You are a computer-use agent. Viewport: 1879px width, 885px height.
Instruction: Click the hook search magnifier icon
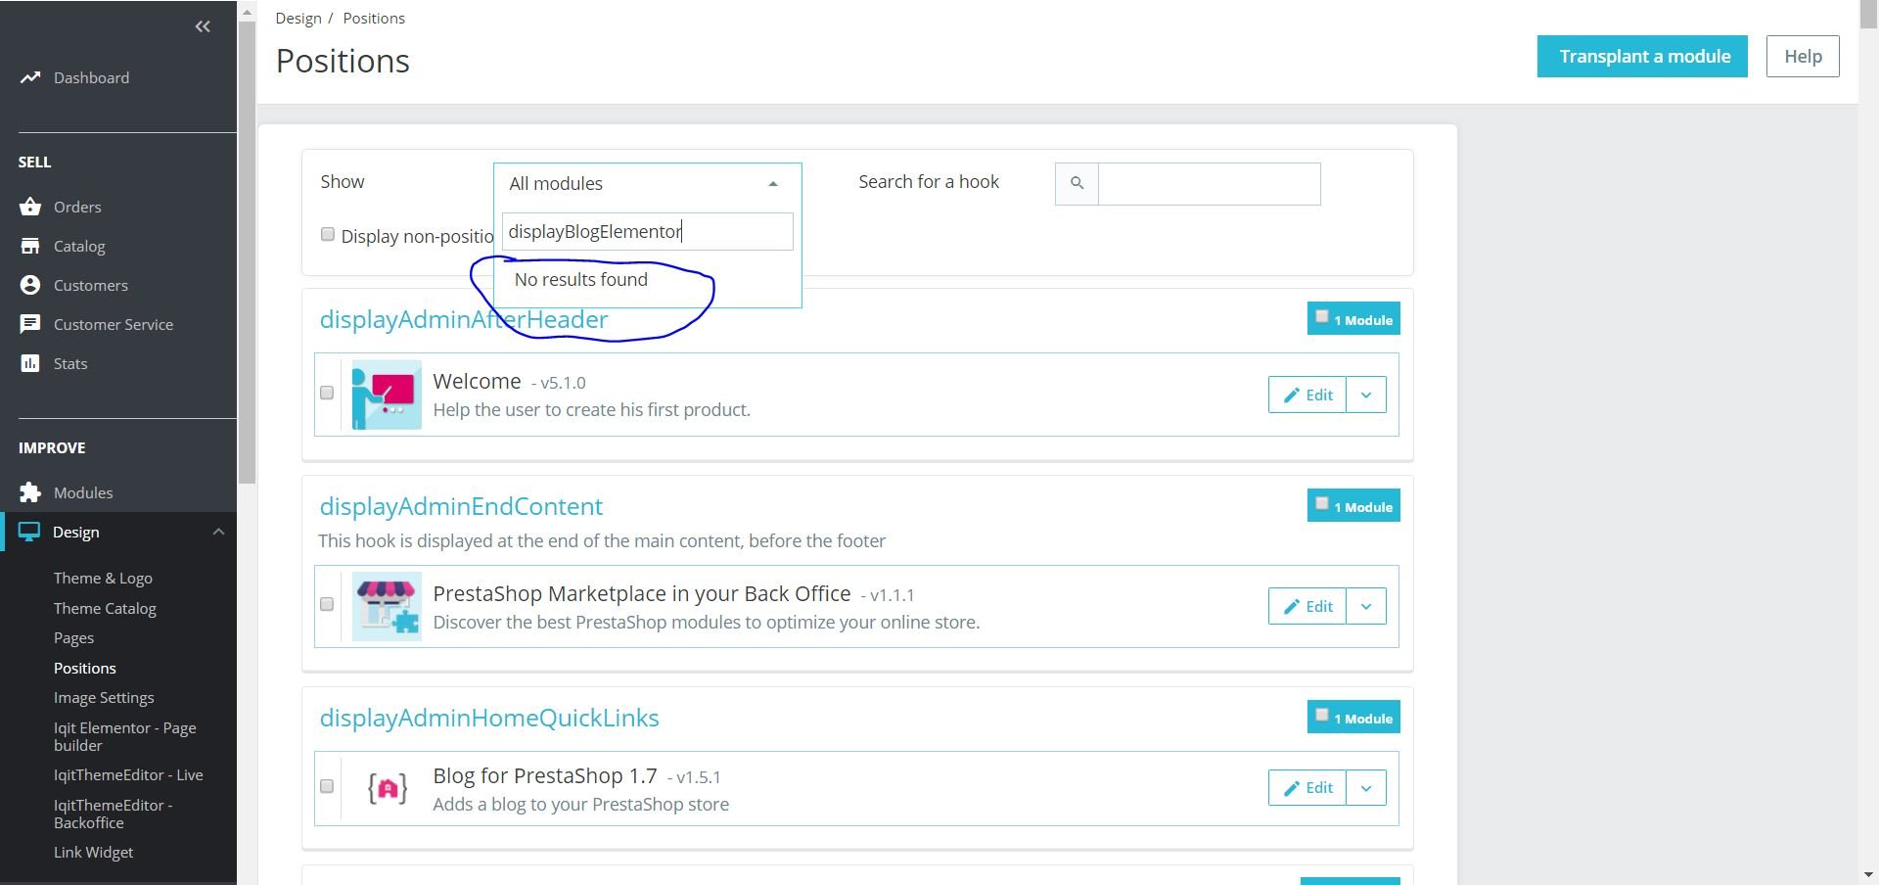point(1077,183)
